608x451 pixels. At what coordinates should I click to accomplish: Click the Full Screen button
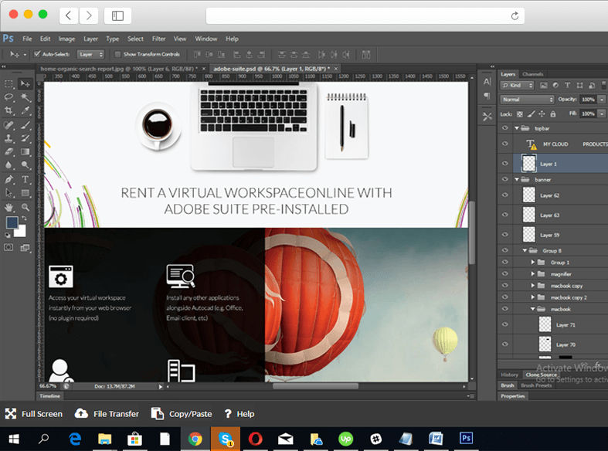coord(34,414)
